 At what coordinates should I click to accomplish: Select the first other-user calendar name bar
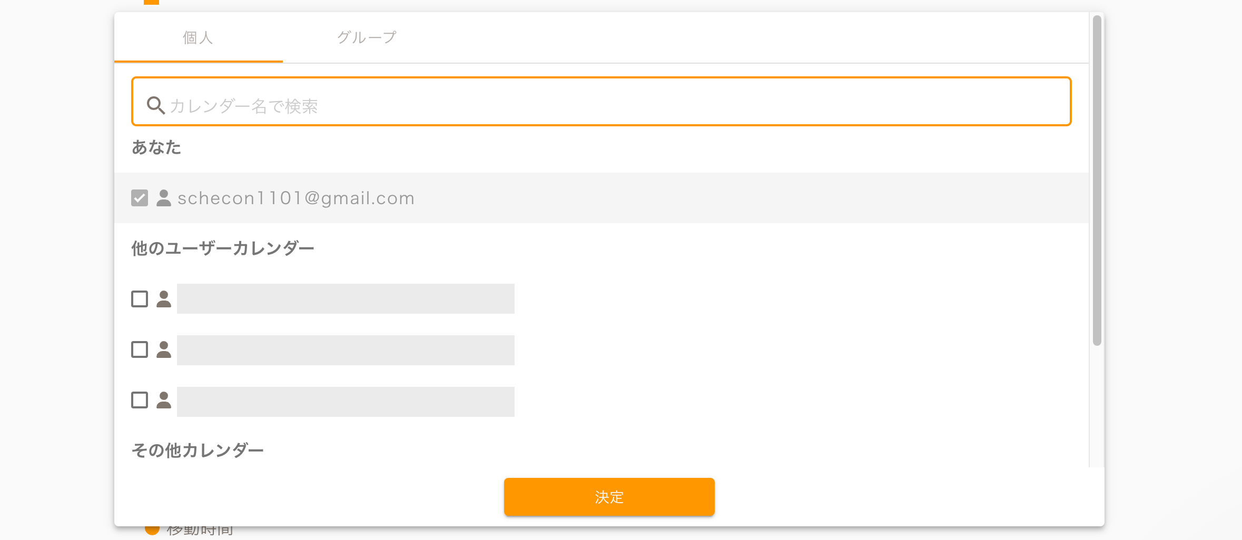(346, 299)
